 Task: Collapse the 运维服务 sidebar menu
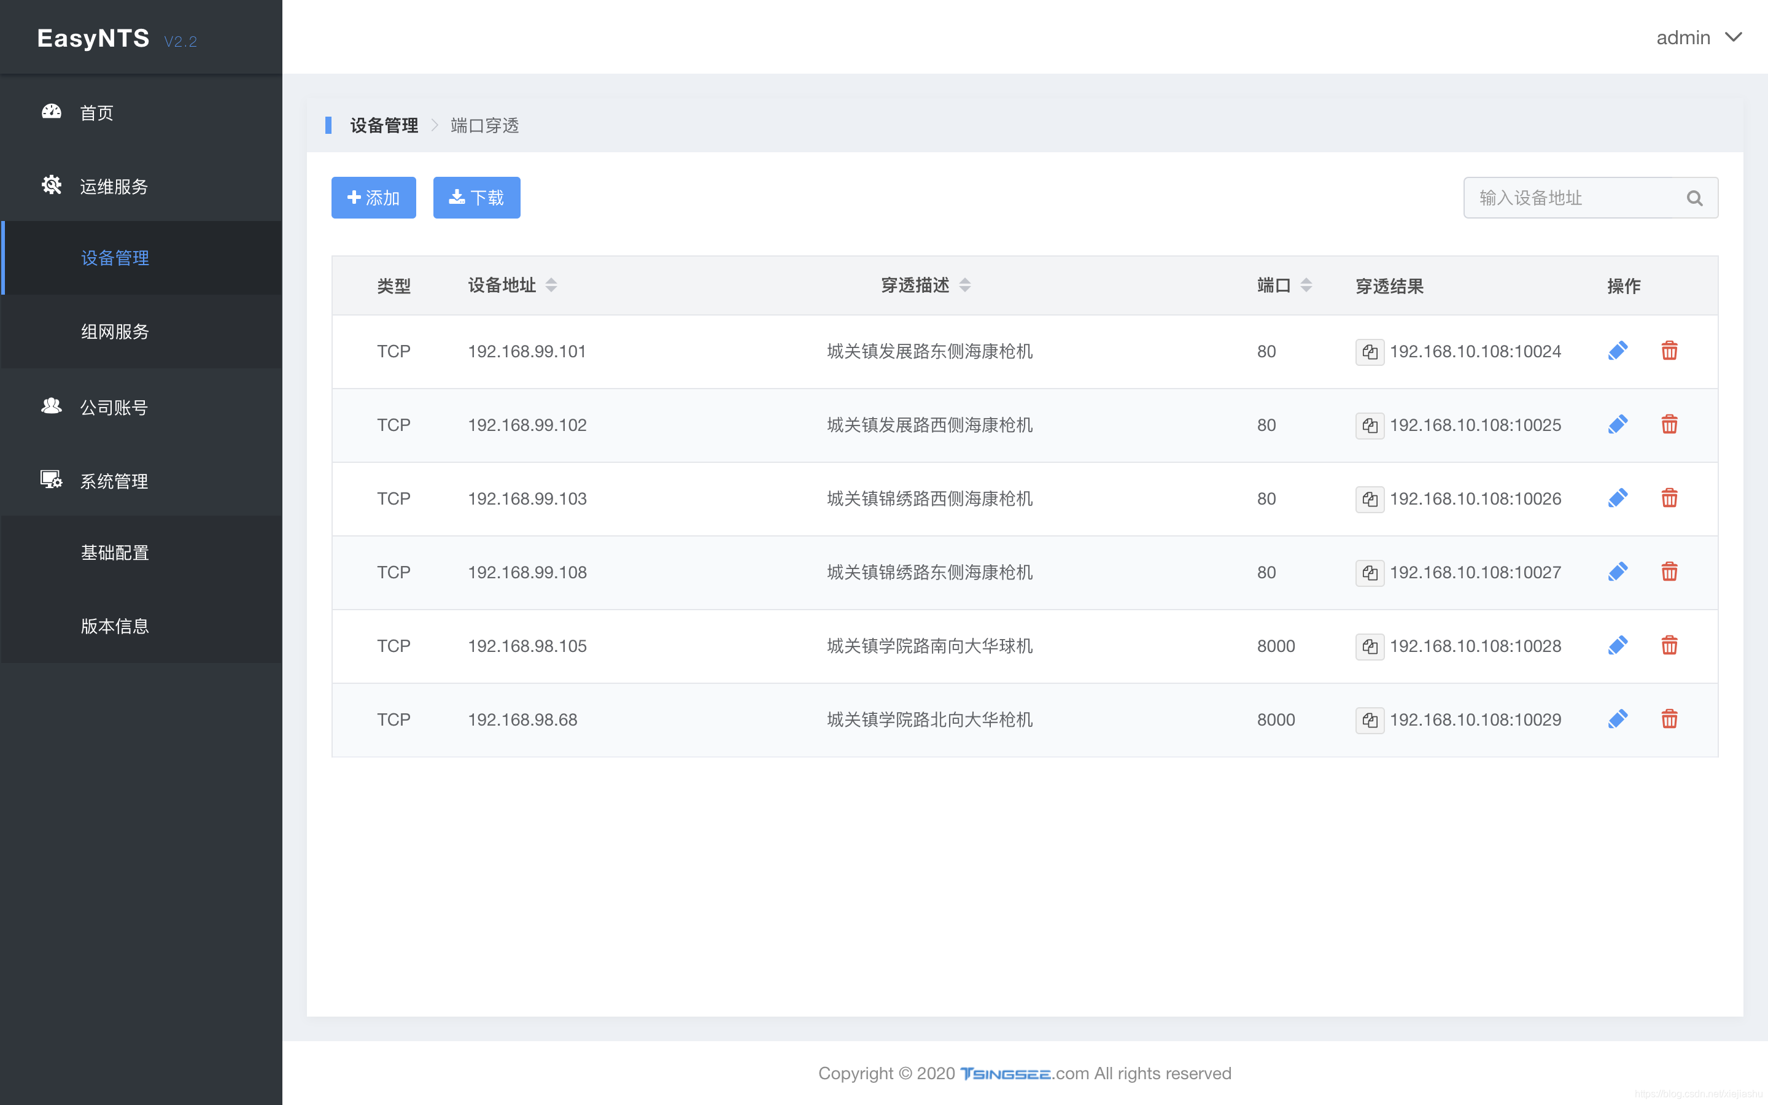[x=141, y=185]
